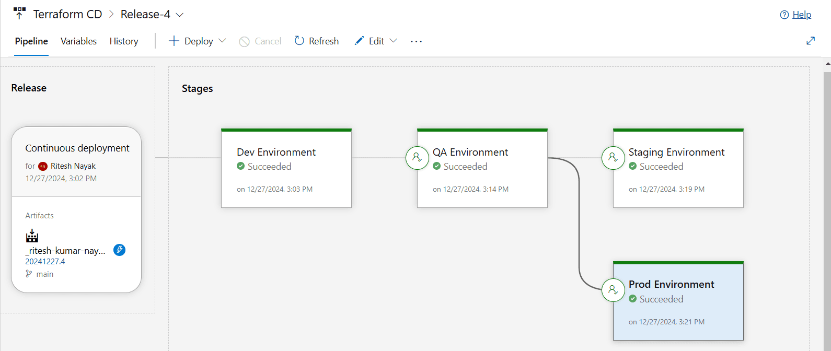
Task: Navigate to Terraform CD breadcrumb
Action: [67, 14]
